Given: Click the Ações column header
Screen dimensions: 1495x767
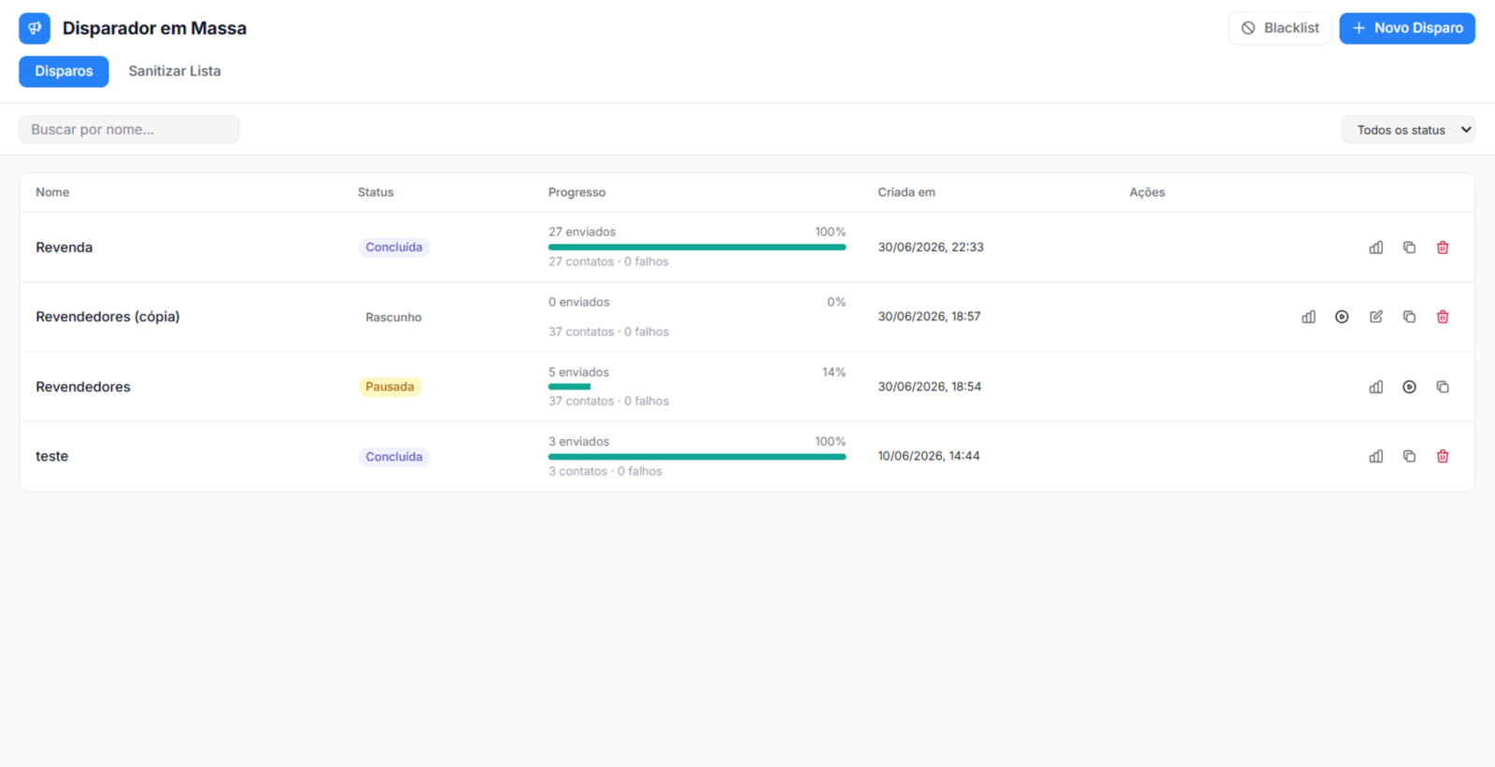Looking at the screenshot, I should click(x=1147, y=192).
